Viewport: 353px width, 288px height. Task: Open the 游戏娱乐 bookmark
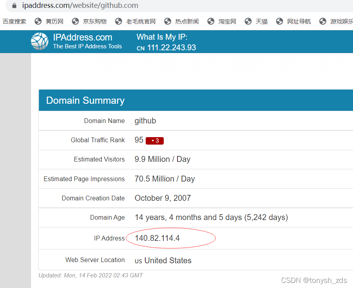(342, 21)
